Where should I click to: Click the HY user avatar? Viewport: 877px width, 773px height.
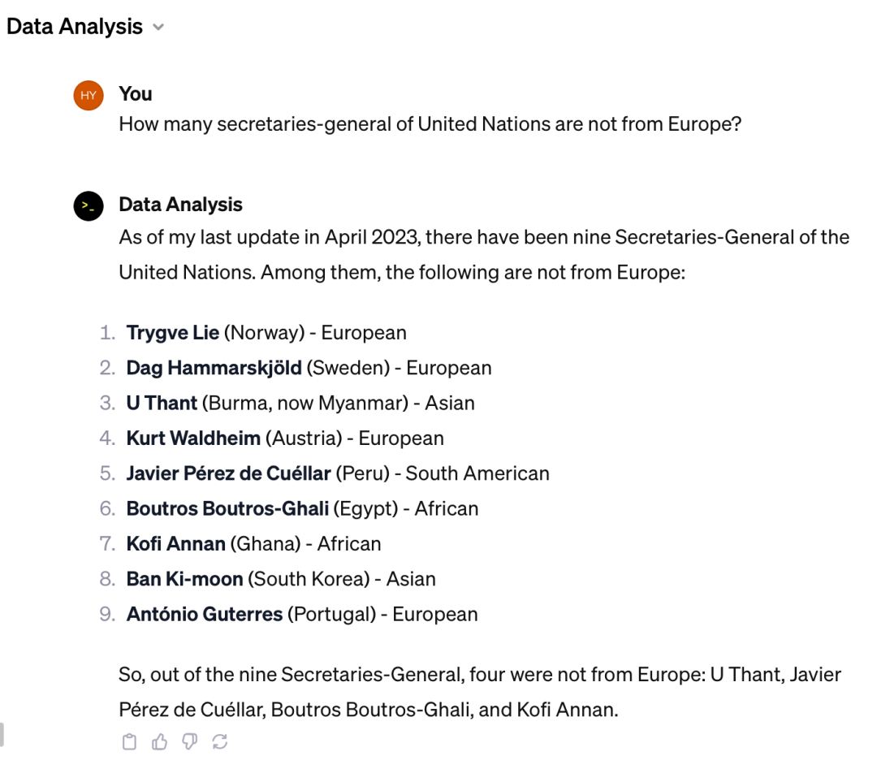coord(89,95)
